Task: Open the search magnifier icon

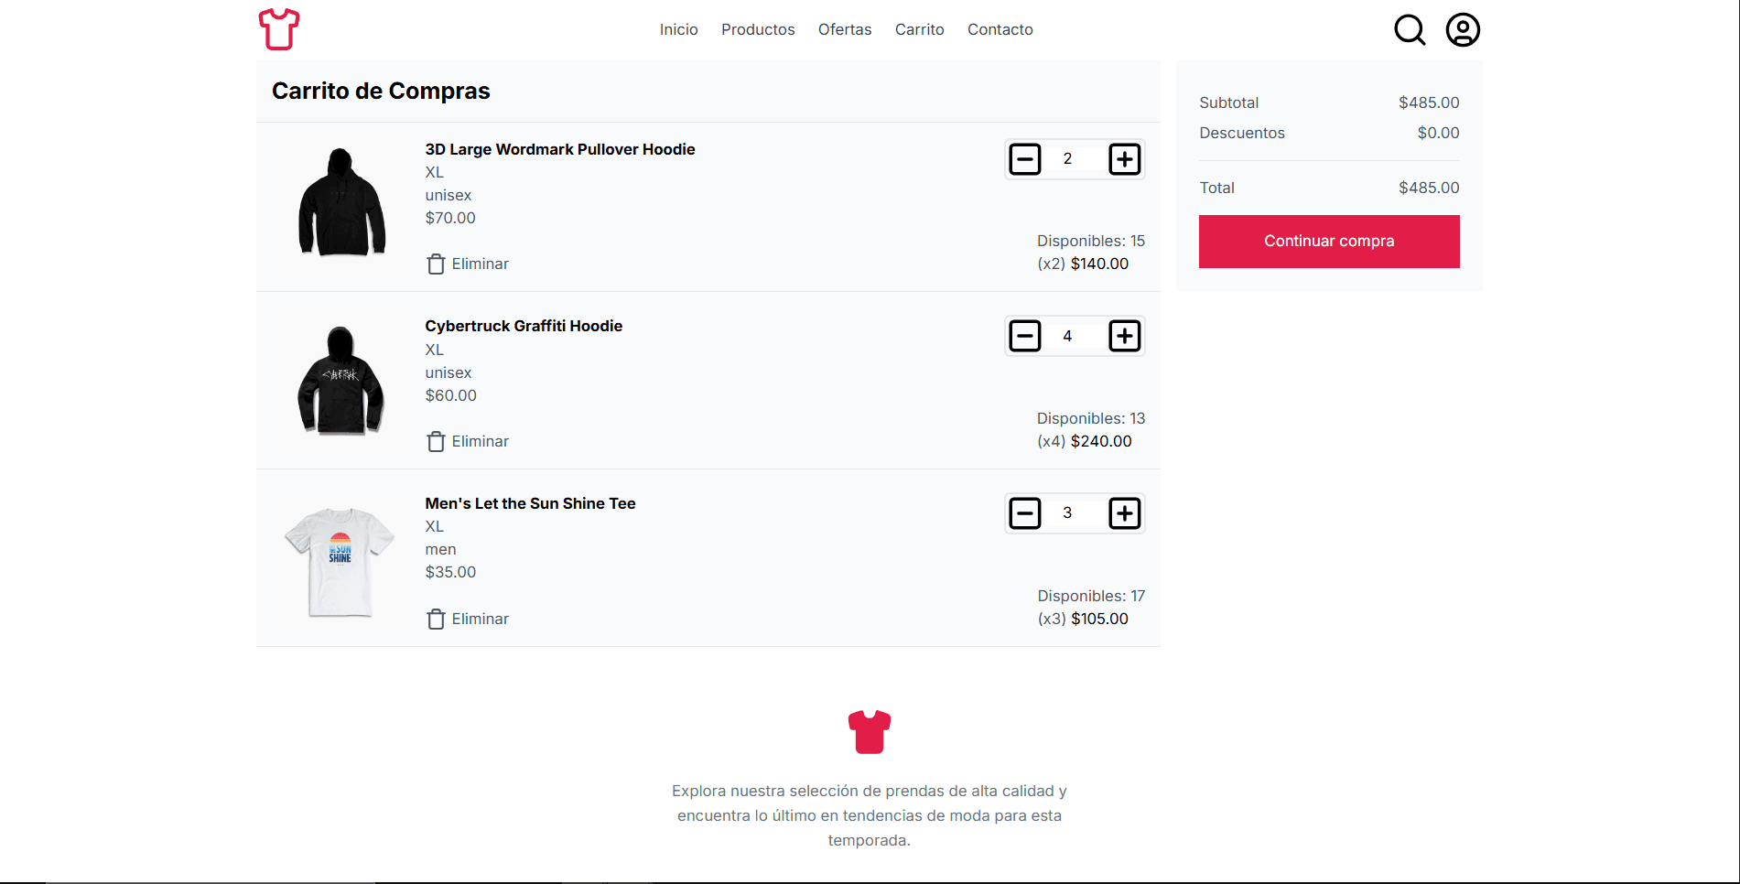Action: pos(1409,29)
